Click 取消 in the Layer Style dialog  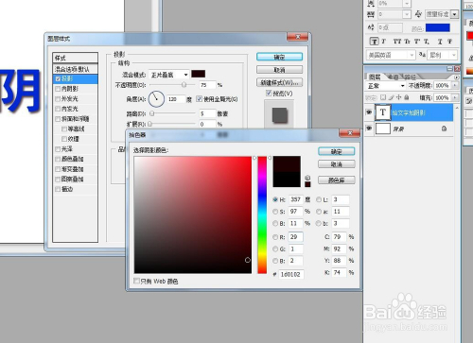click(x=279, y=70)
